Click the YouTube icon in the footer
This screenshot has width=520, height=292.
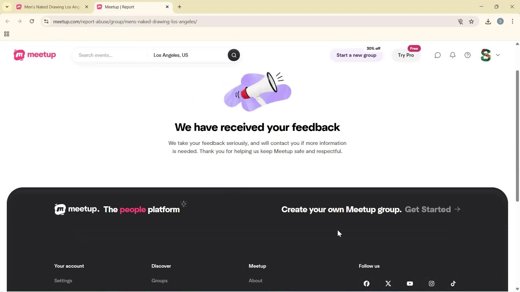[x=410, y=283]
